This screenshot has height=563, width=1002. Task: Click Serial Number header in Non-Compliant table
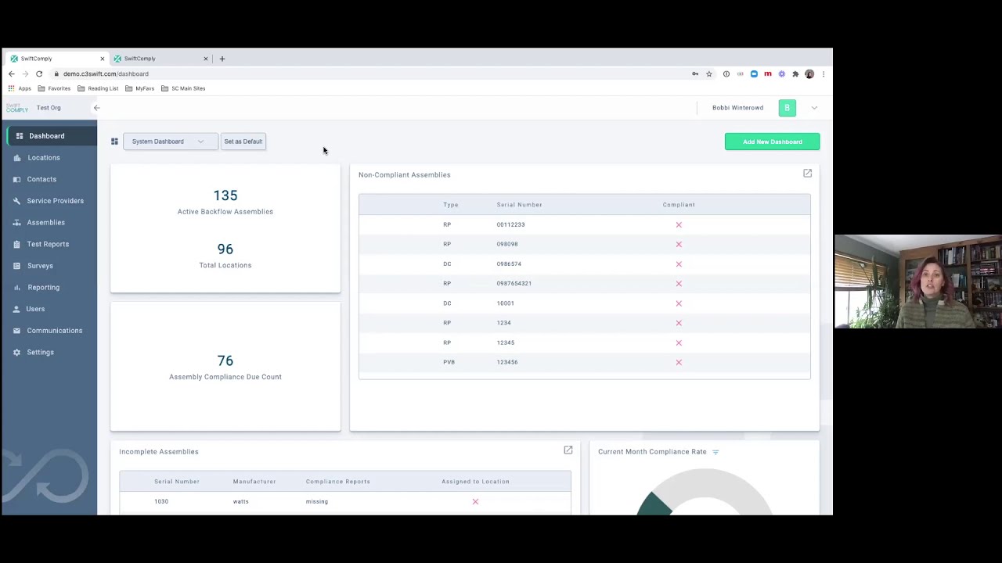tap(519, 205)
